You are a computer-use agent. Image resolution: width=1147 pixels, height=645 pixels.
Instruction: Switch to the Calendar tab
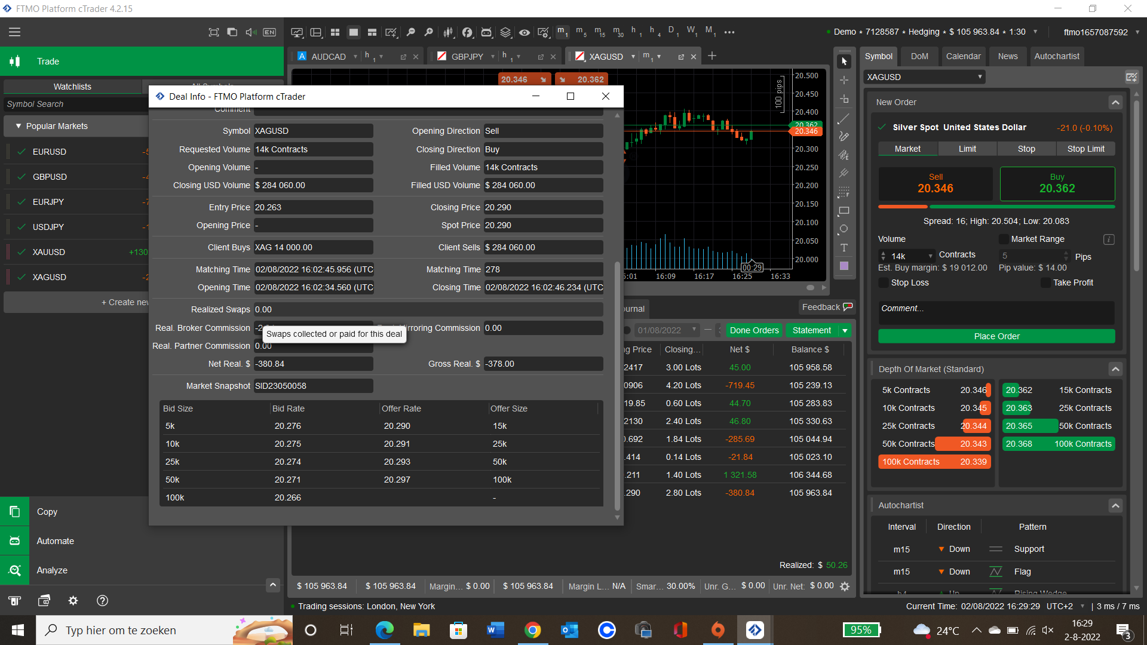[963, 56]
